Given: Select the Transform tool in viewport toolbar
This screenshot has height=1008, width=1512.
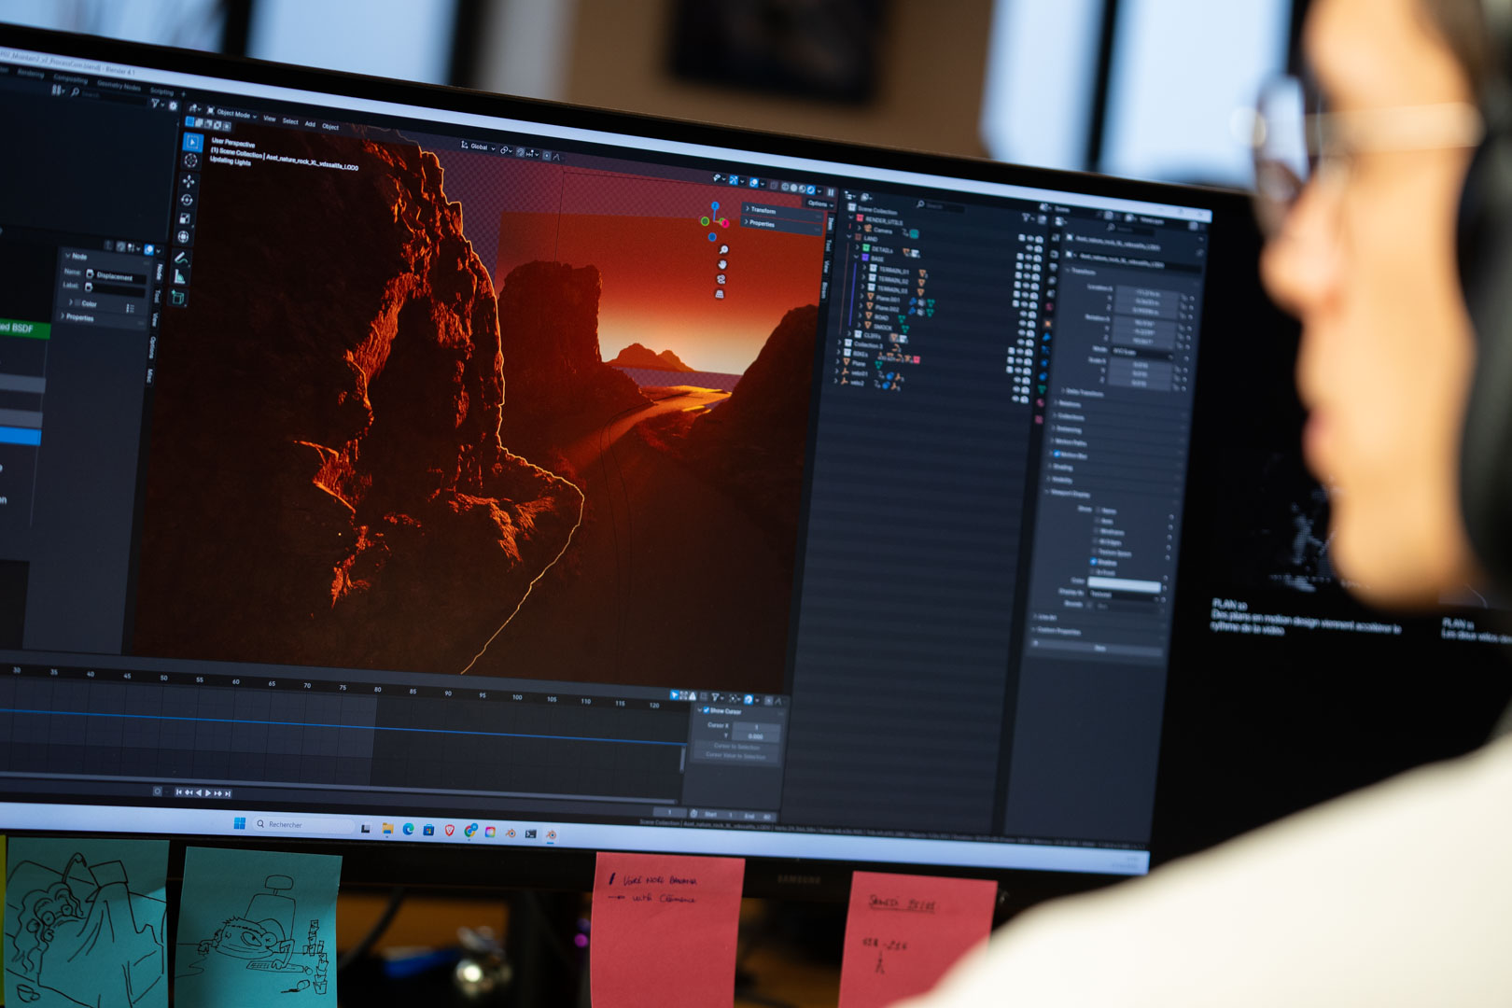Looking at the screenshot, I should pyautogui.click(x=184, y=236).
